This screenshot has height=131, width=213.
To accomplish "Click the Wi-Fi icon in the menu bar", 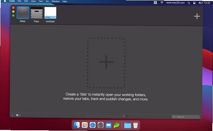I will pyautogui.click(x=162, y=2).
